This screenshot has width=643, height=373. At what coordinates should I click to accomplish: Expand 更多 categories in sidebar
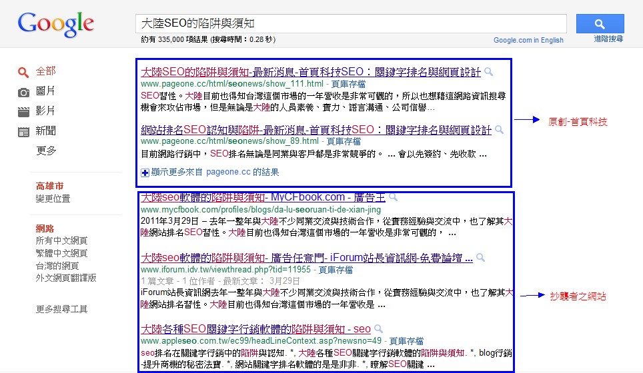coord(46,151)
